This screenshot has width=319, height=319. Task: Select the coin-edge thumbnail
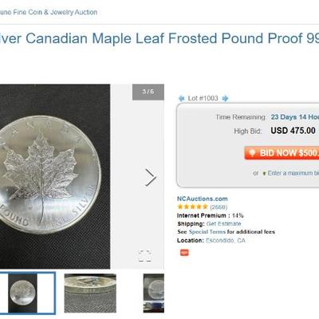click(90, 293)
